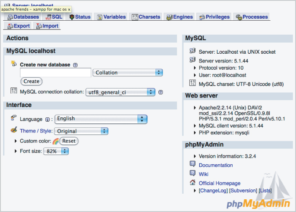Viewport: 296px width, 212px height.
Task: Click the Create database button
Action: [31, 82]
